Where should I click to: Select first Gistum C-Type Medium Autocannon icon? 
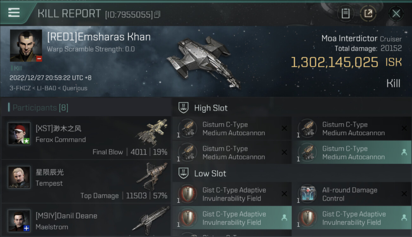188,129
